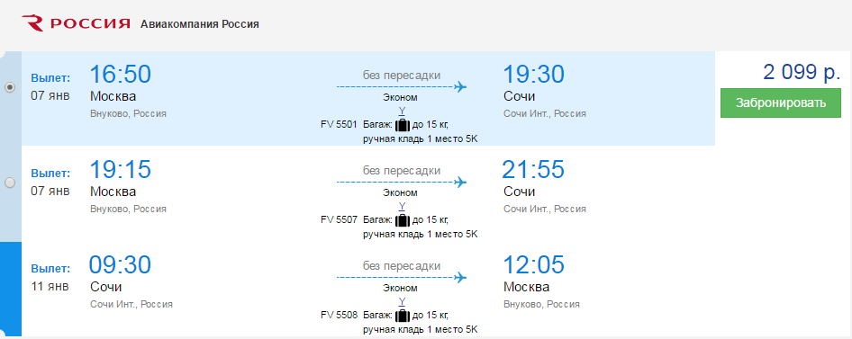The height and width of the screenshot is (339, 852).
Task: Click airplane icon on the 19:15 flight route
Action: [461, 182]
